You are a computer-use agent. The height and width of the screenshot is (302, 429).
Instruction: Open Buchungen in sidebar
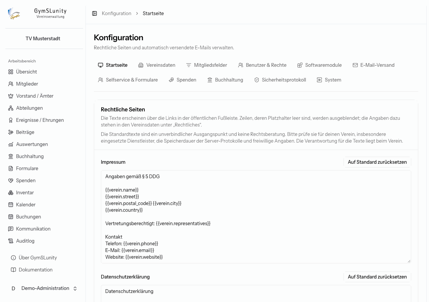click(x=44, y=217)
